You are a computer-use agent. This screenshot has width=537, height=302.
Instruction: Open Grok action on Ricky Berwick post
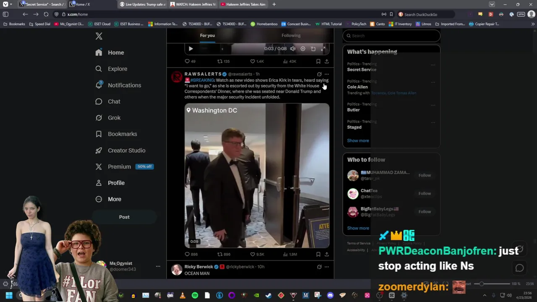(319, 267)
